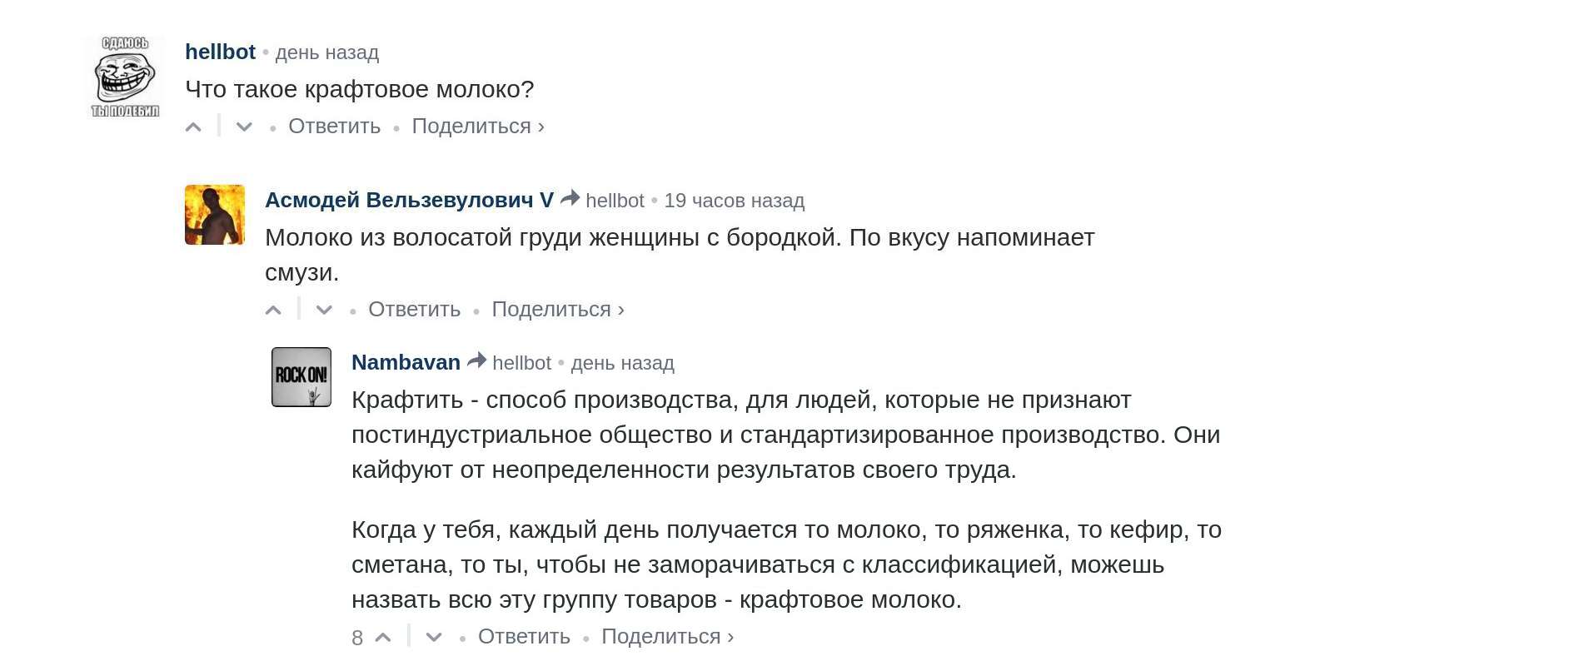Open hellbot's trollface avatar
Viewport: 1584px width, 671px height.
(125, 77)
